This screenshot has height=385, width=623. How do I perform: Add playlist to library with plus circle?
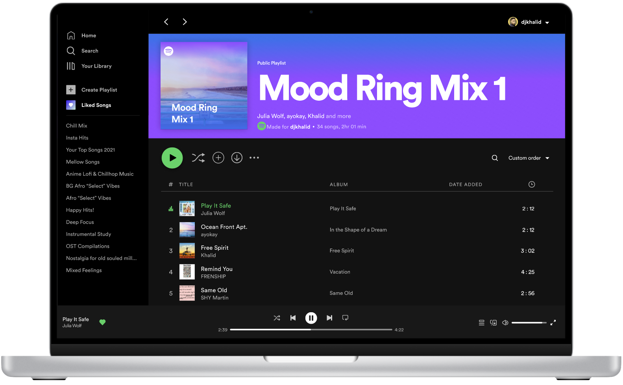tap(218, 158)
